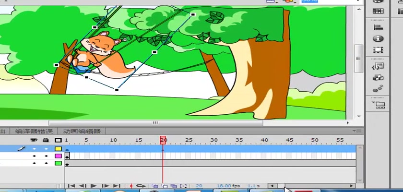Image resolution: width=403 pixels, height=192 pixels.
Task: Click the 1.1 s elapsed time readout
Action: 253,186
